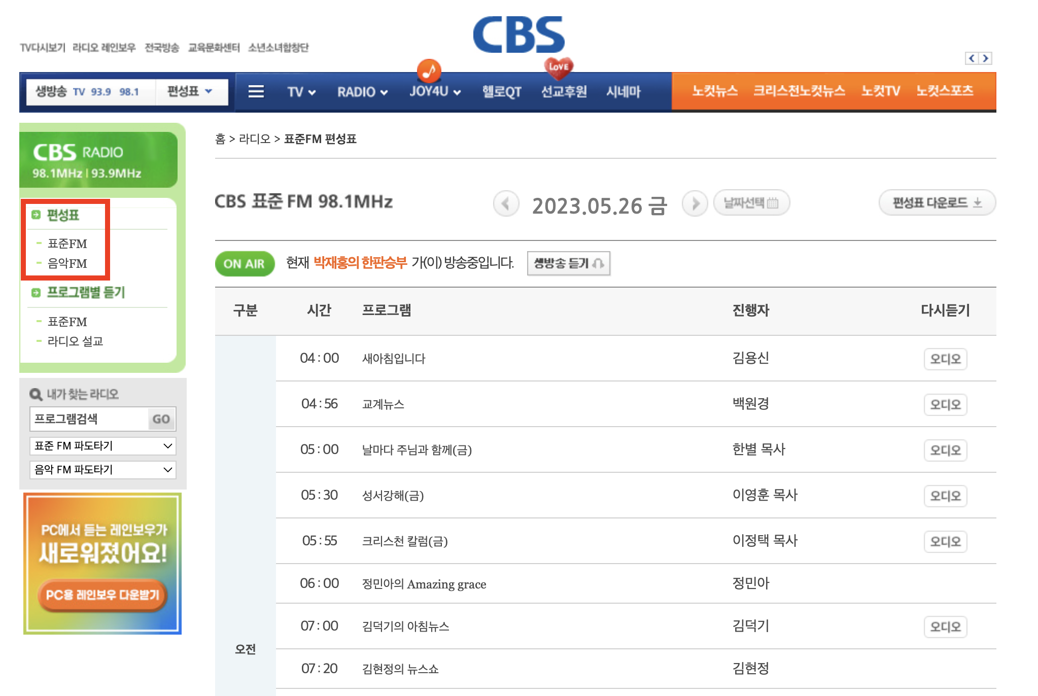The image size is (1038, 696).
Task: Click 프로그램별 듣기 sidebar heading
Action: coord(86,292)
